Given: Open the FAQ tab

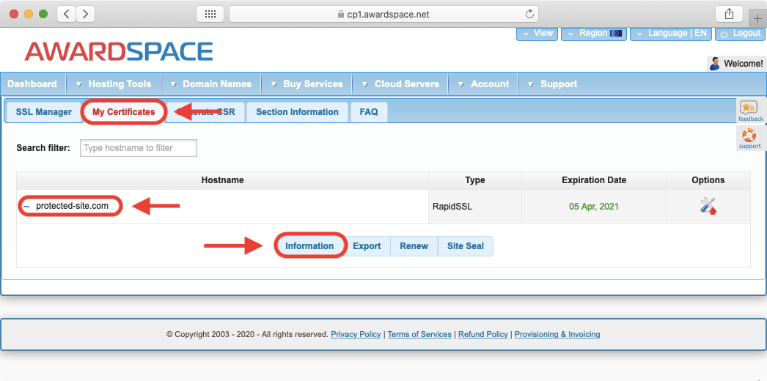Looking at the screenshot, I should [x=369, y=112].
